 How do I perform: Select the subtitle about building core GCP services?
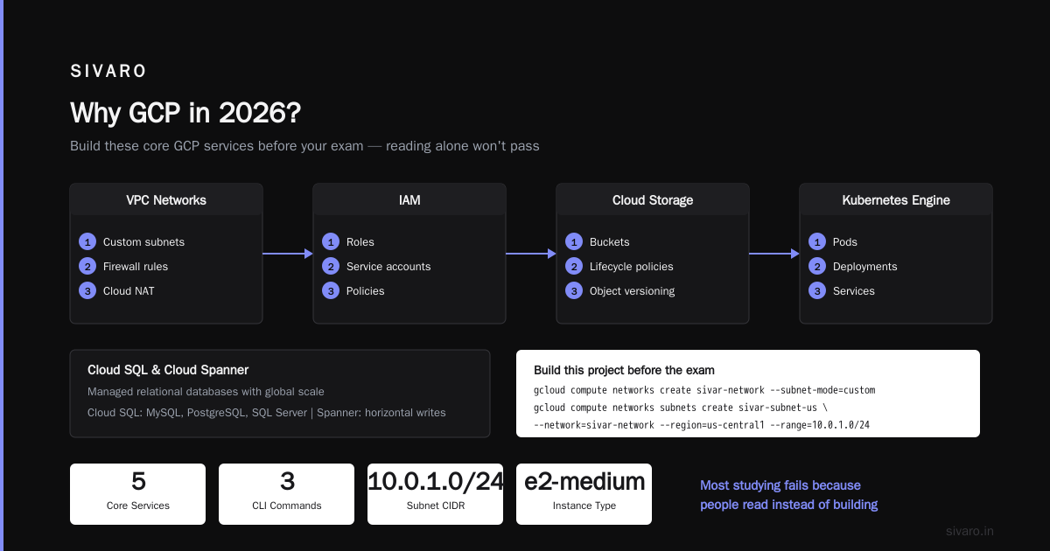304,146
